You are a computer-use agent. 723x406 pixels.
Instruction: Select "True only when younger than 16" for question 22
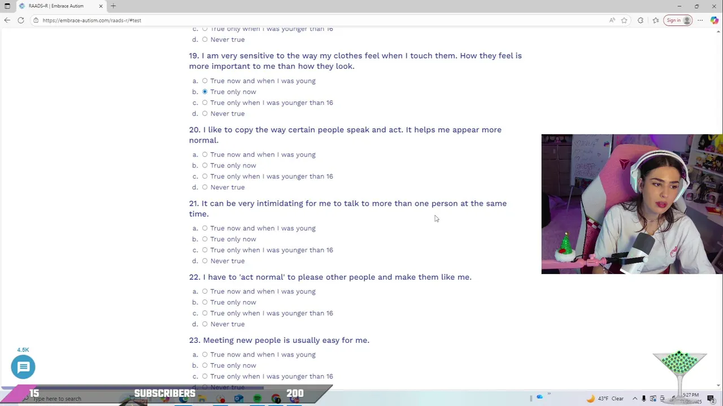205,314
